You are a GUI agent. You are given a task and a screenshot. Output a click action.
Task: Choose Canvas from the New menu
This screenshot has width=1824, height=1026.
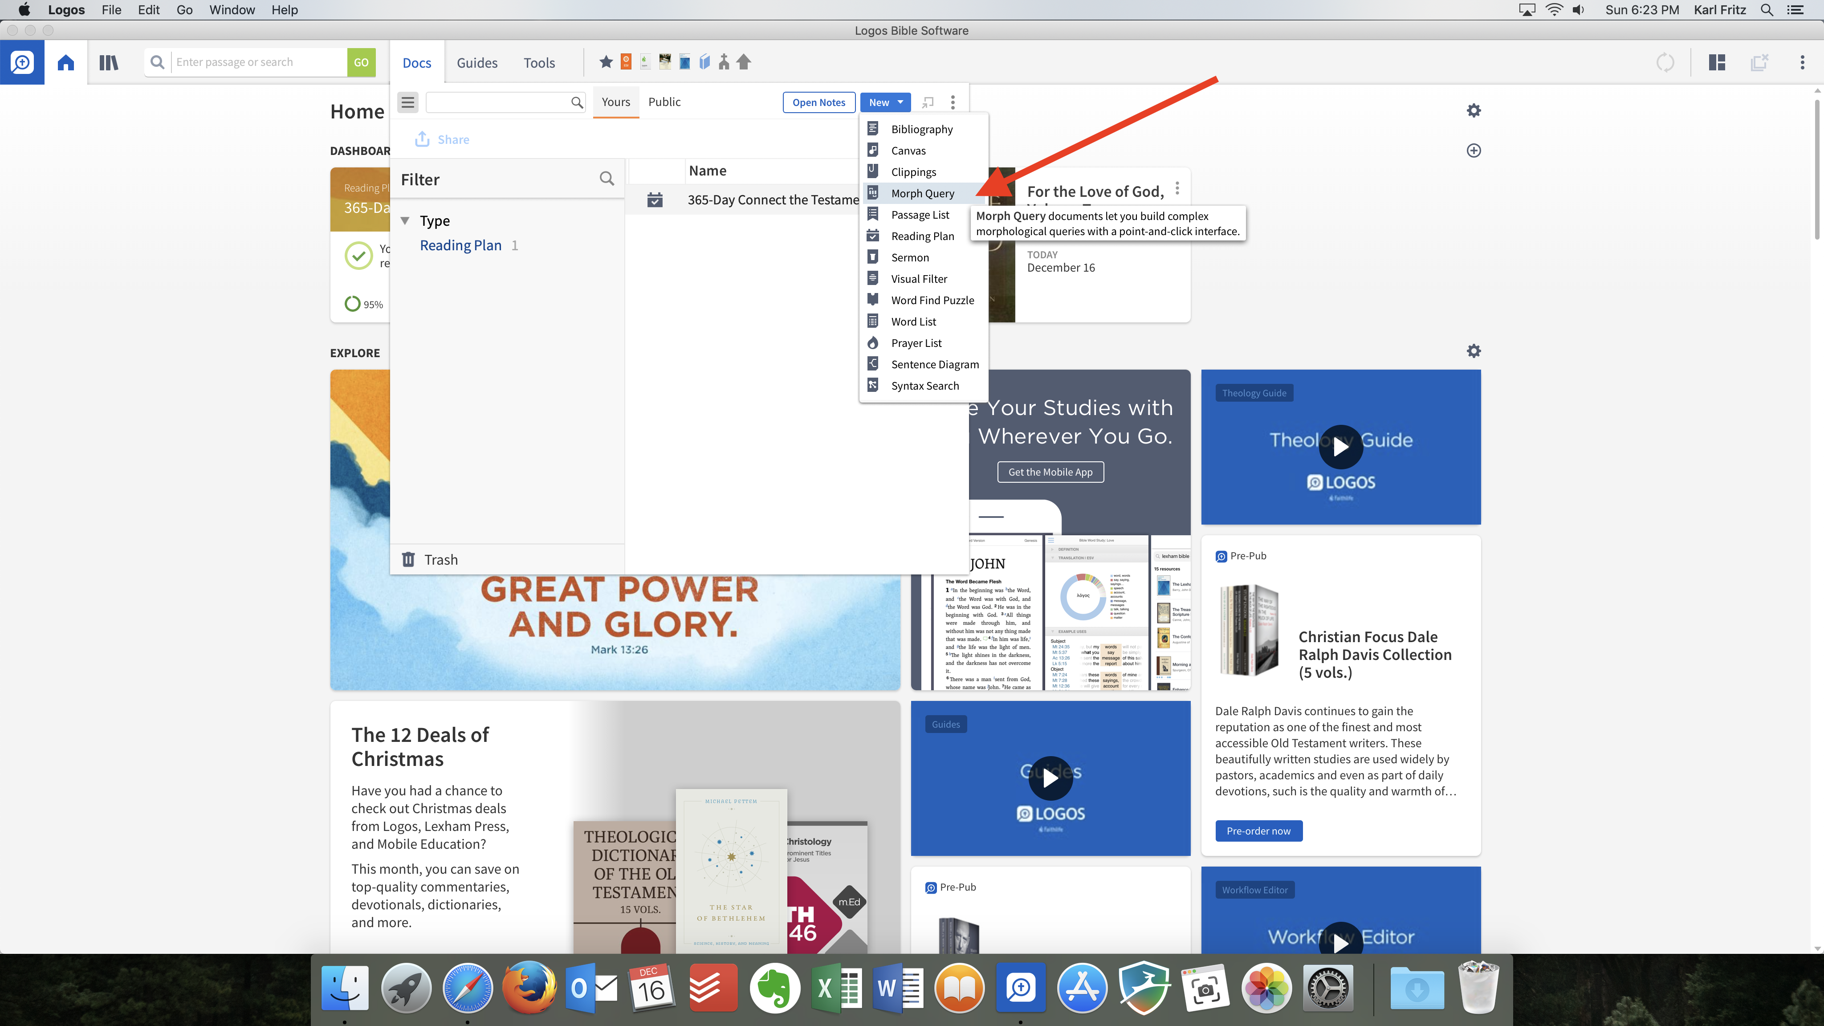click(x=923, y=150)
